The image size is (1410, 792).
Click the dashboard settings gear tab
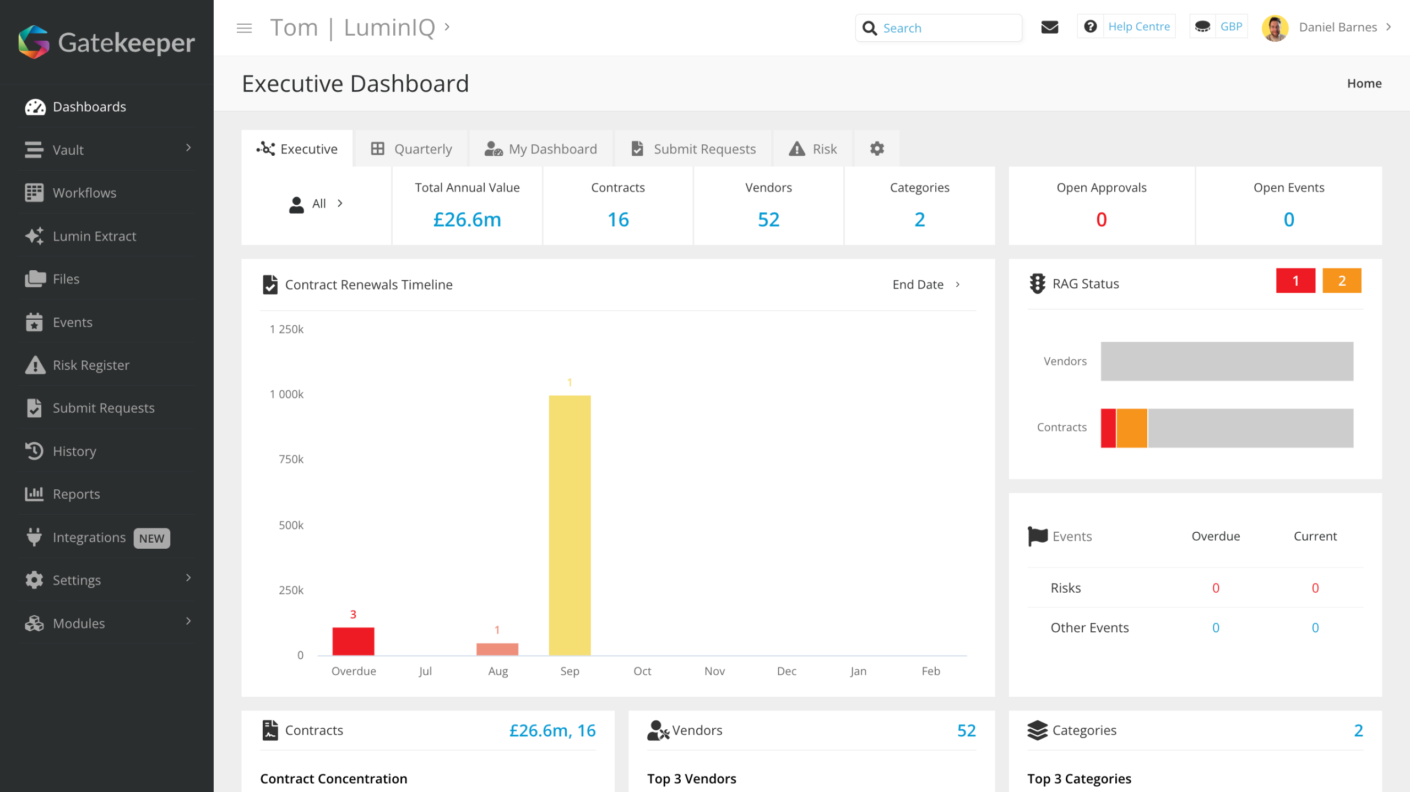click(x=877, y=149)
